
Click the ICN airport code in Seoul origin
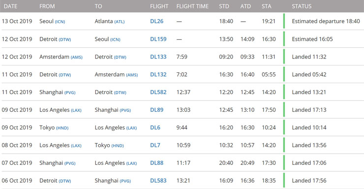tap(60, 22)
